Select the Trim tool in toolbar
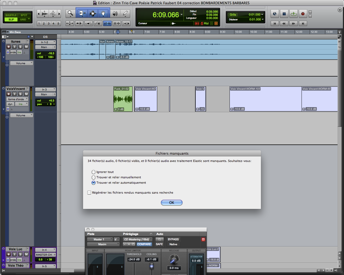The height and width of the screenshot is (275, 344). click(x=82, y=13)
